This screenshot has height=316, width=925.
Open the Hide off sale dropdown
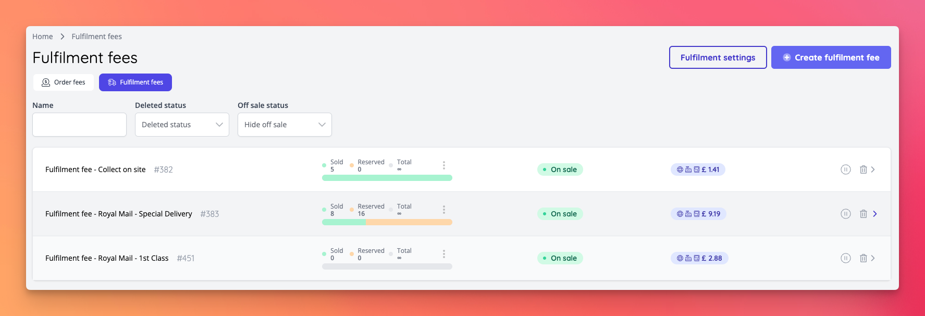coord(285,125)
